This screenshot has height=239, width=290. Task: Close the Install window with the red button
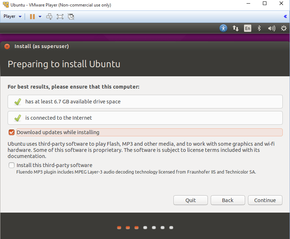coord(7,46)
